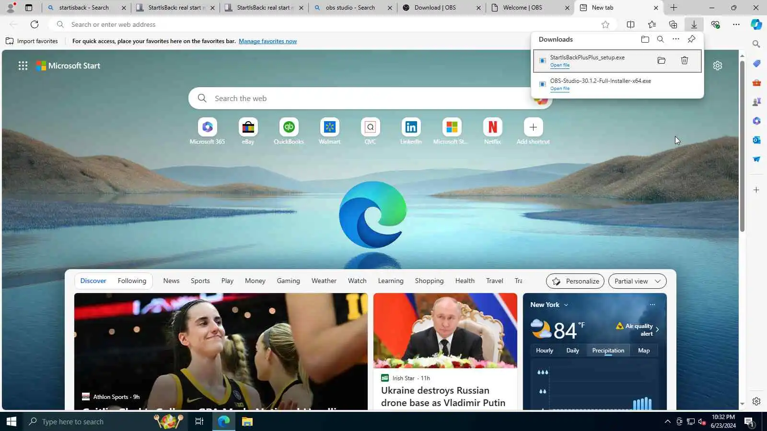Screen dimensions: 767x431
Task: Open Tab actions menu icon
Action: coord(29,8)
